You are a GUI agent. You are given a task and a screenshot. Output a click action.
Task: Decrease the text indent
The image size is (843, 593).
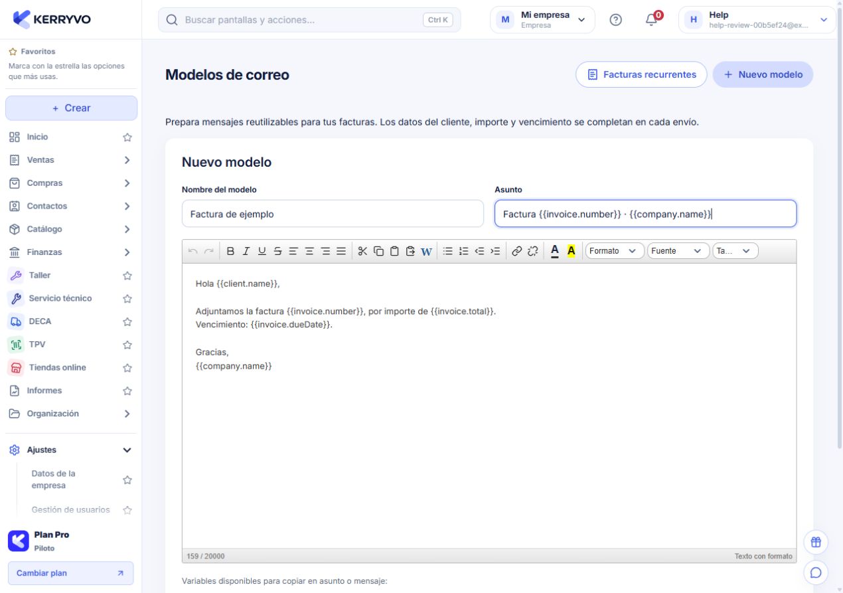pos(479,251)
